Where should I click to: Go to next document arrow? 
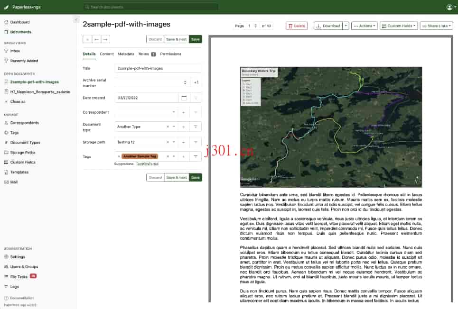[105, 39]
